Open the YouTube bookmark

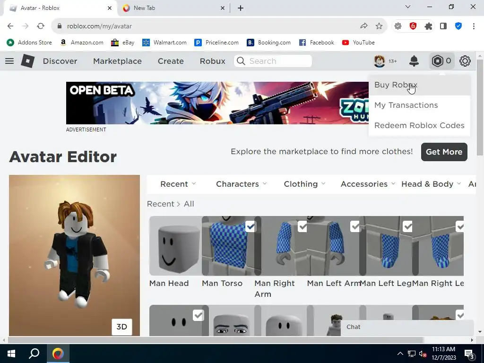tap(358, 43)
